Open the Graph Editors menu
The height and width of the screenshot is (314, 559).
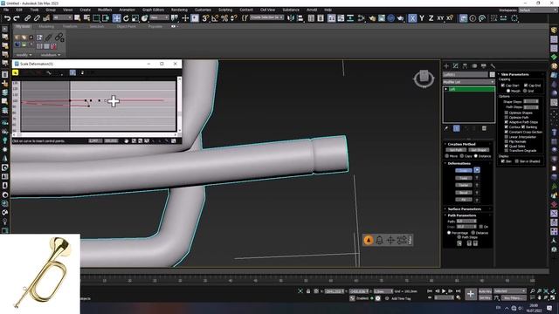(x=154, y=10)
